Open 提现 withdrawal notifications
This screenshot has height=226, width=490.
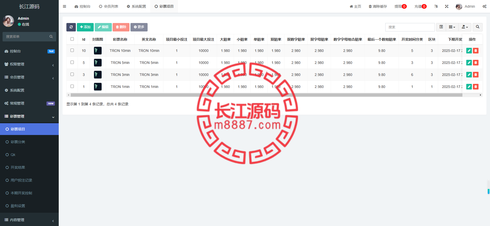400,6
